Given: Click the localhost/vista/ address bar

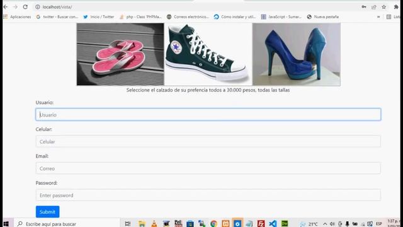Looking at the screenshot, I should click(195, 7).
